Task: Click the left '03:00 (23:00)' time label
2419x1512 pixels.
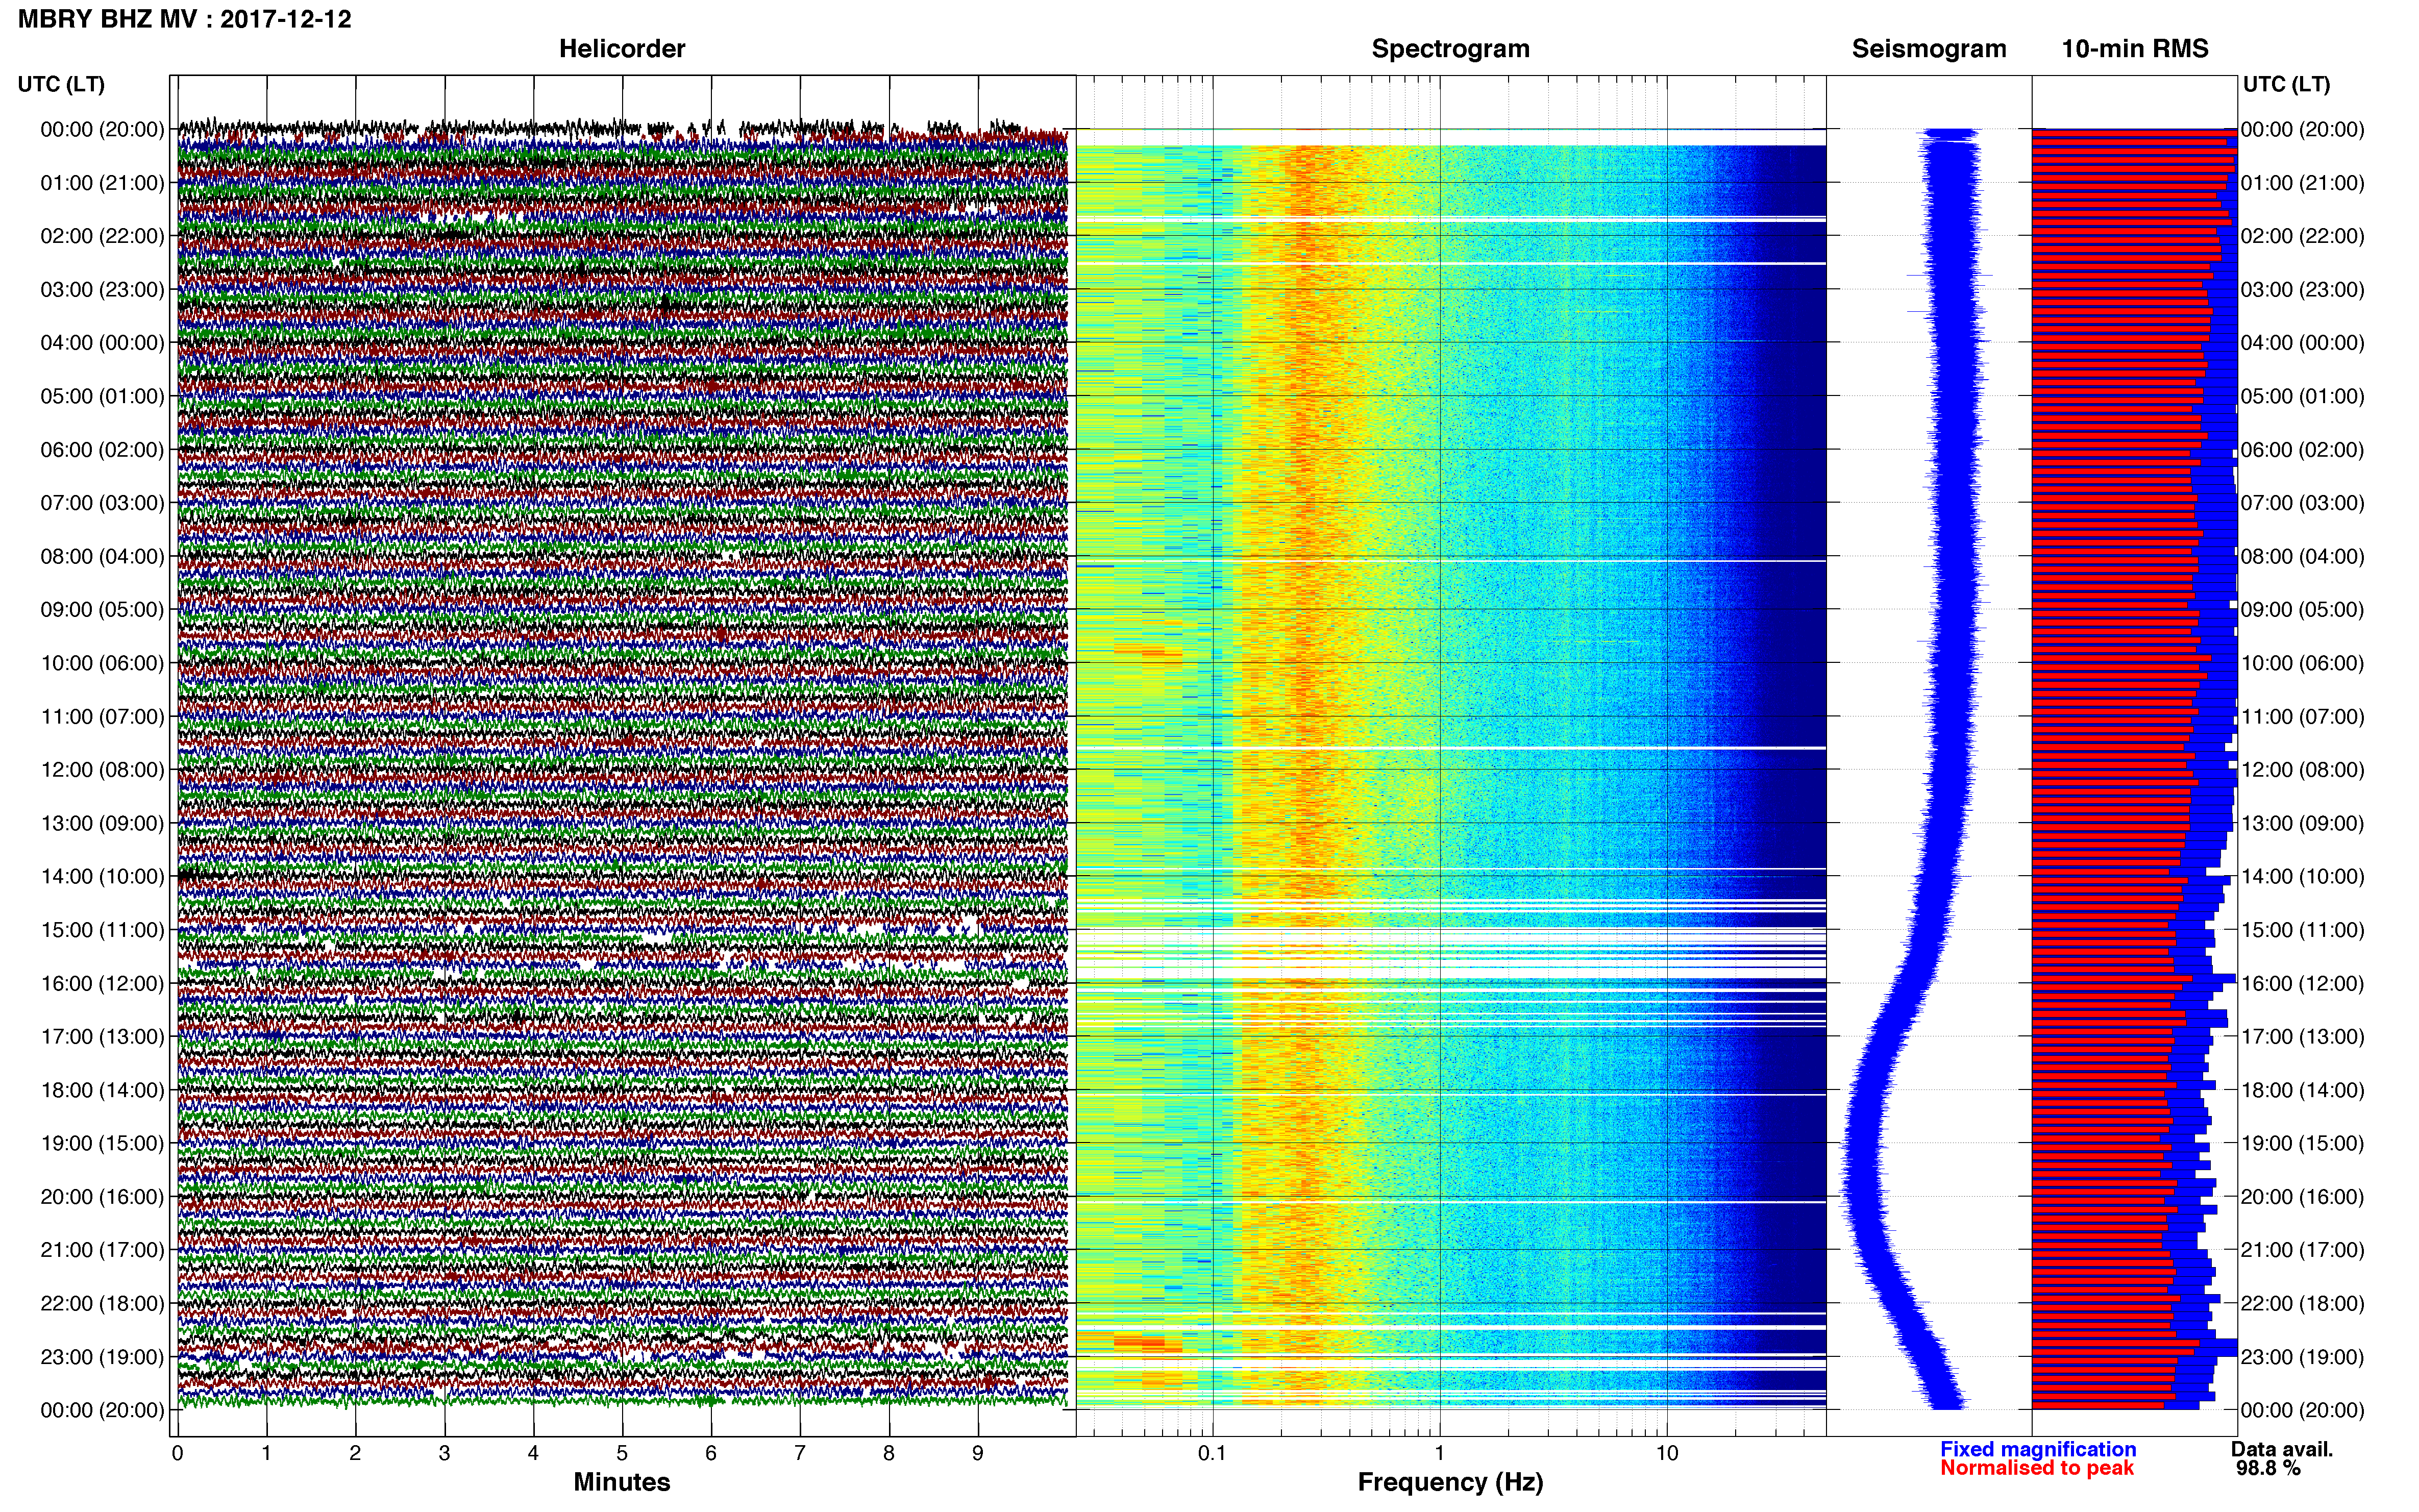Action: 102,290
